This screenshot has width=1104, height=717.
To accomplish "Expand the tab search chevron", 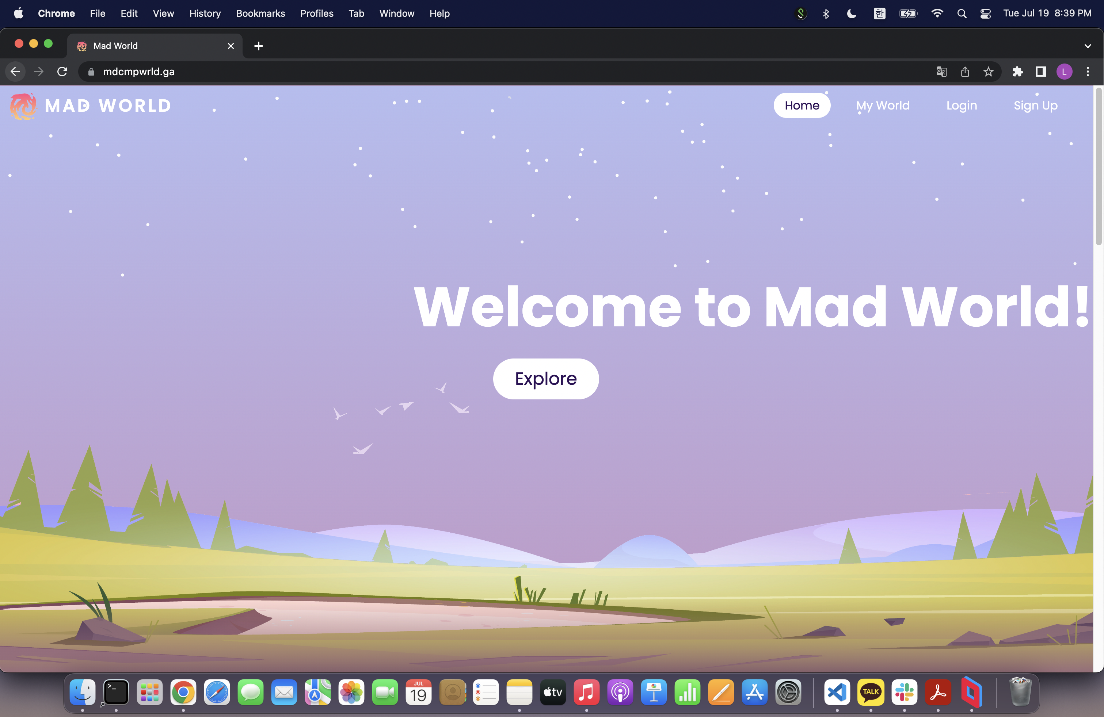I will [x=1088, y=46].
